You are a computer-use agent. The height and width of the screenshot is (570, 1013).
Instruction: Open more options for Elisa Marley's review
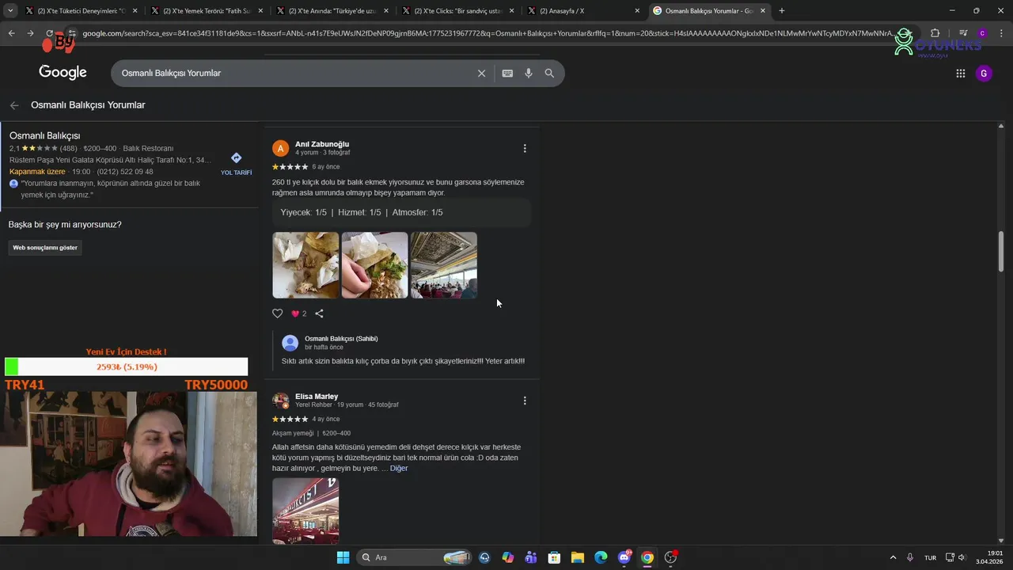pyautogui.click(x=525, y=401)
